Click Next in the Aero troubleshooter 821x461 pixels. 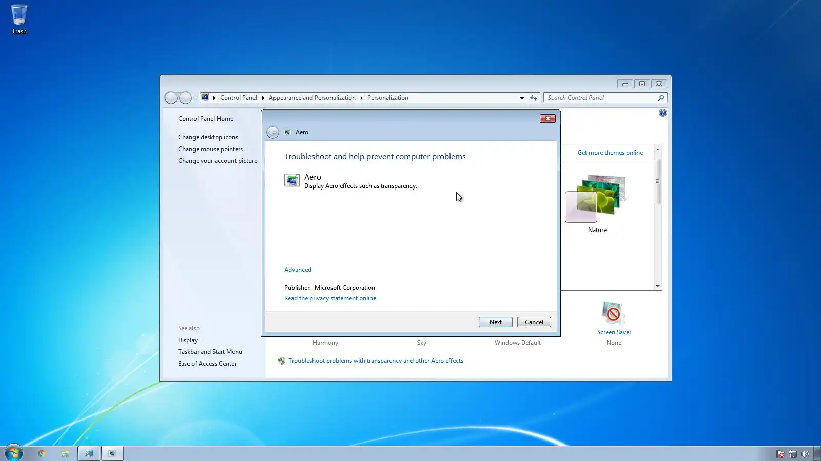pyautogui.click(x=495, y=322)
